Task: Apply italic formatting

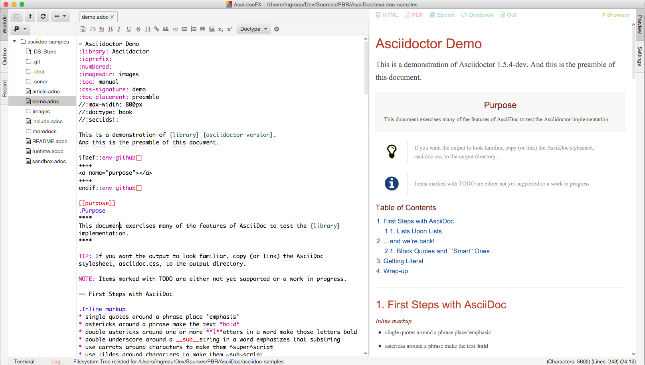Action: 119,29
